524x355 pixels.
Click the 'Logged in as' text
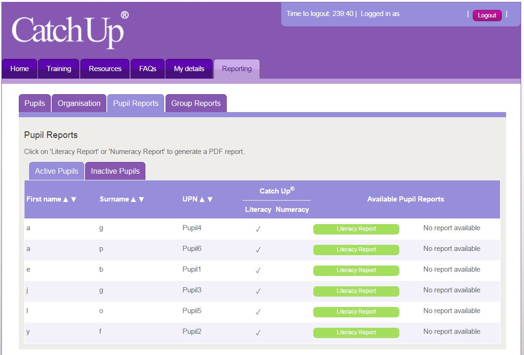(x=380, y=14)
